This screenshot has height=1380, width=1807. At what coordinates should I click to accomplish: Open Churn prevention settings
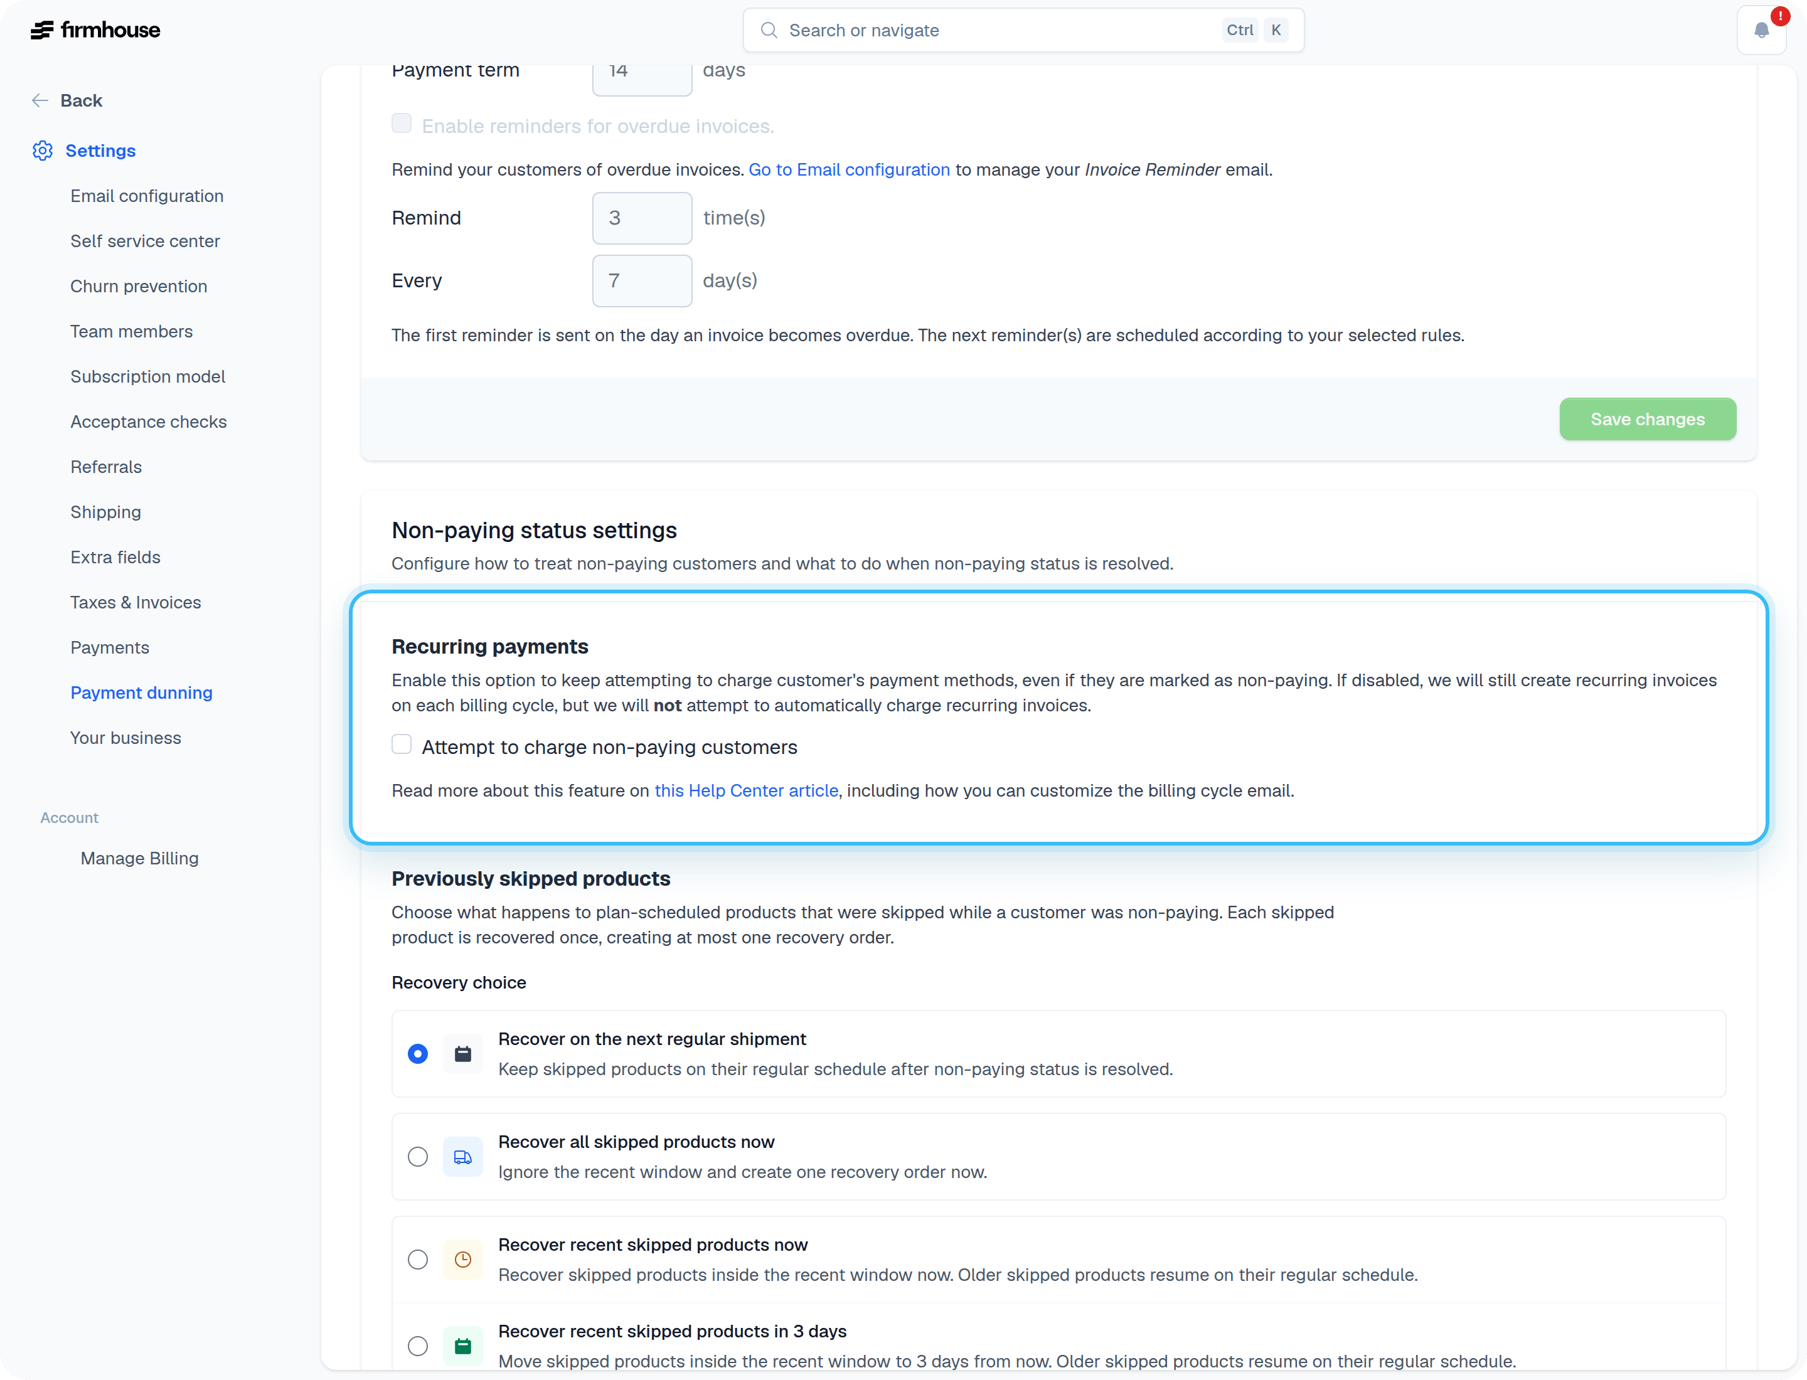(x=139, y=286)
